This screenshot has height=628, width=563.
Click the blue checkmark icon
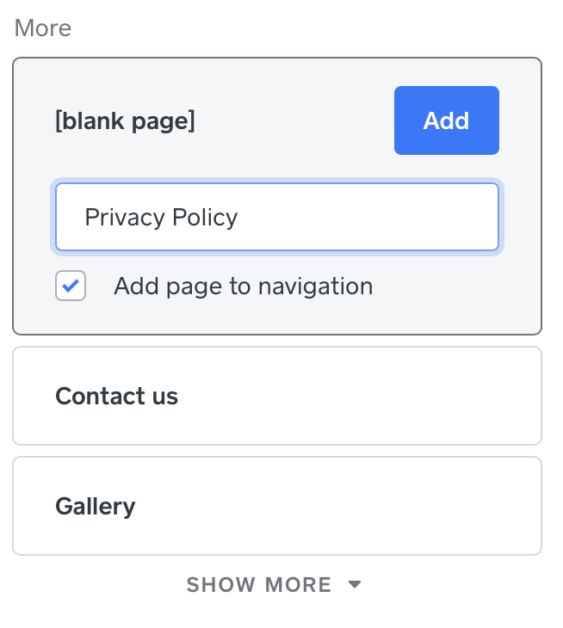coord(71,286)
